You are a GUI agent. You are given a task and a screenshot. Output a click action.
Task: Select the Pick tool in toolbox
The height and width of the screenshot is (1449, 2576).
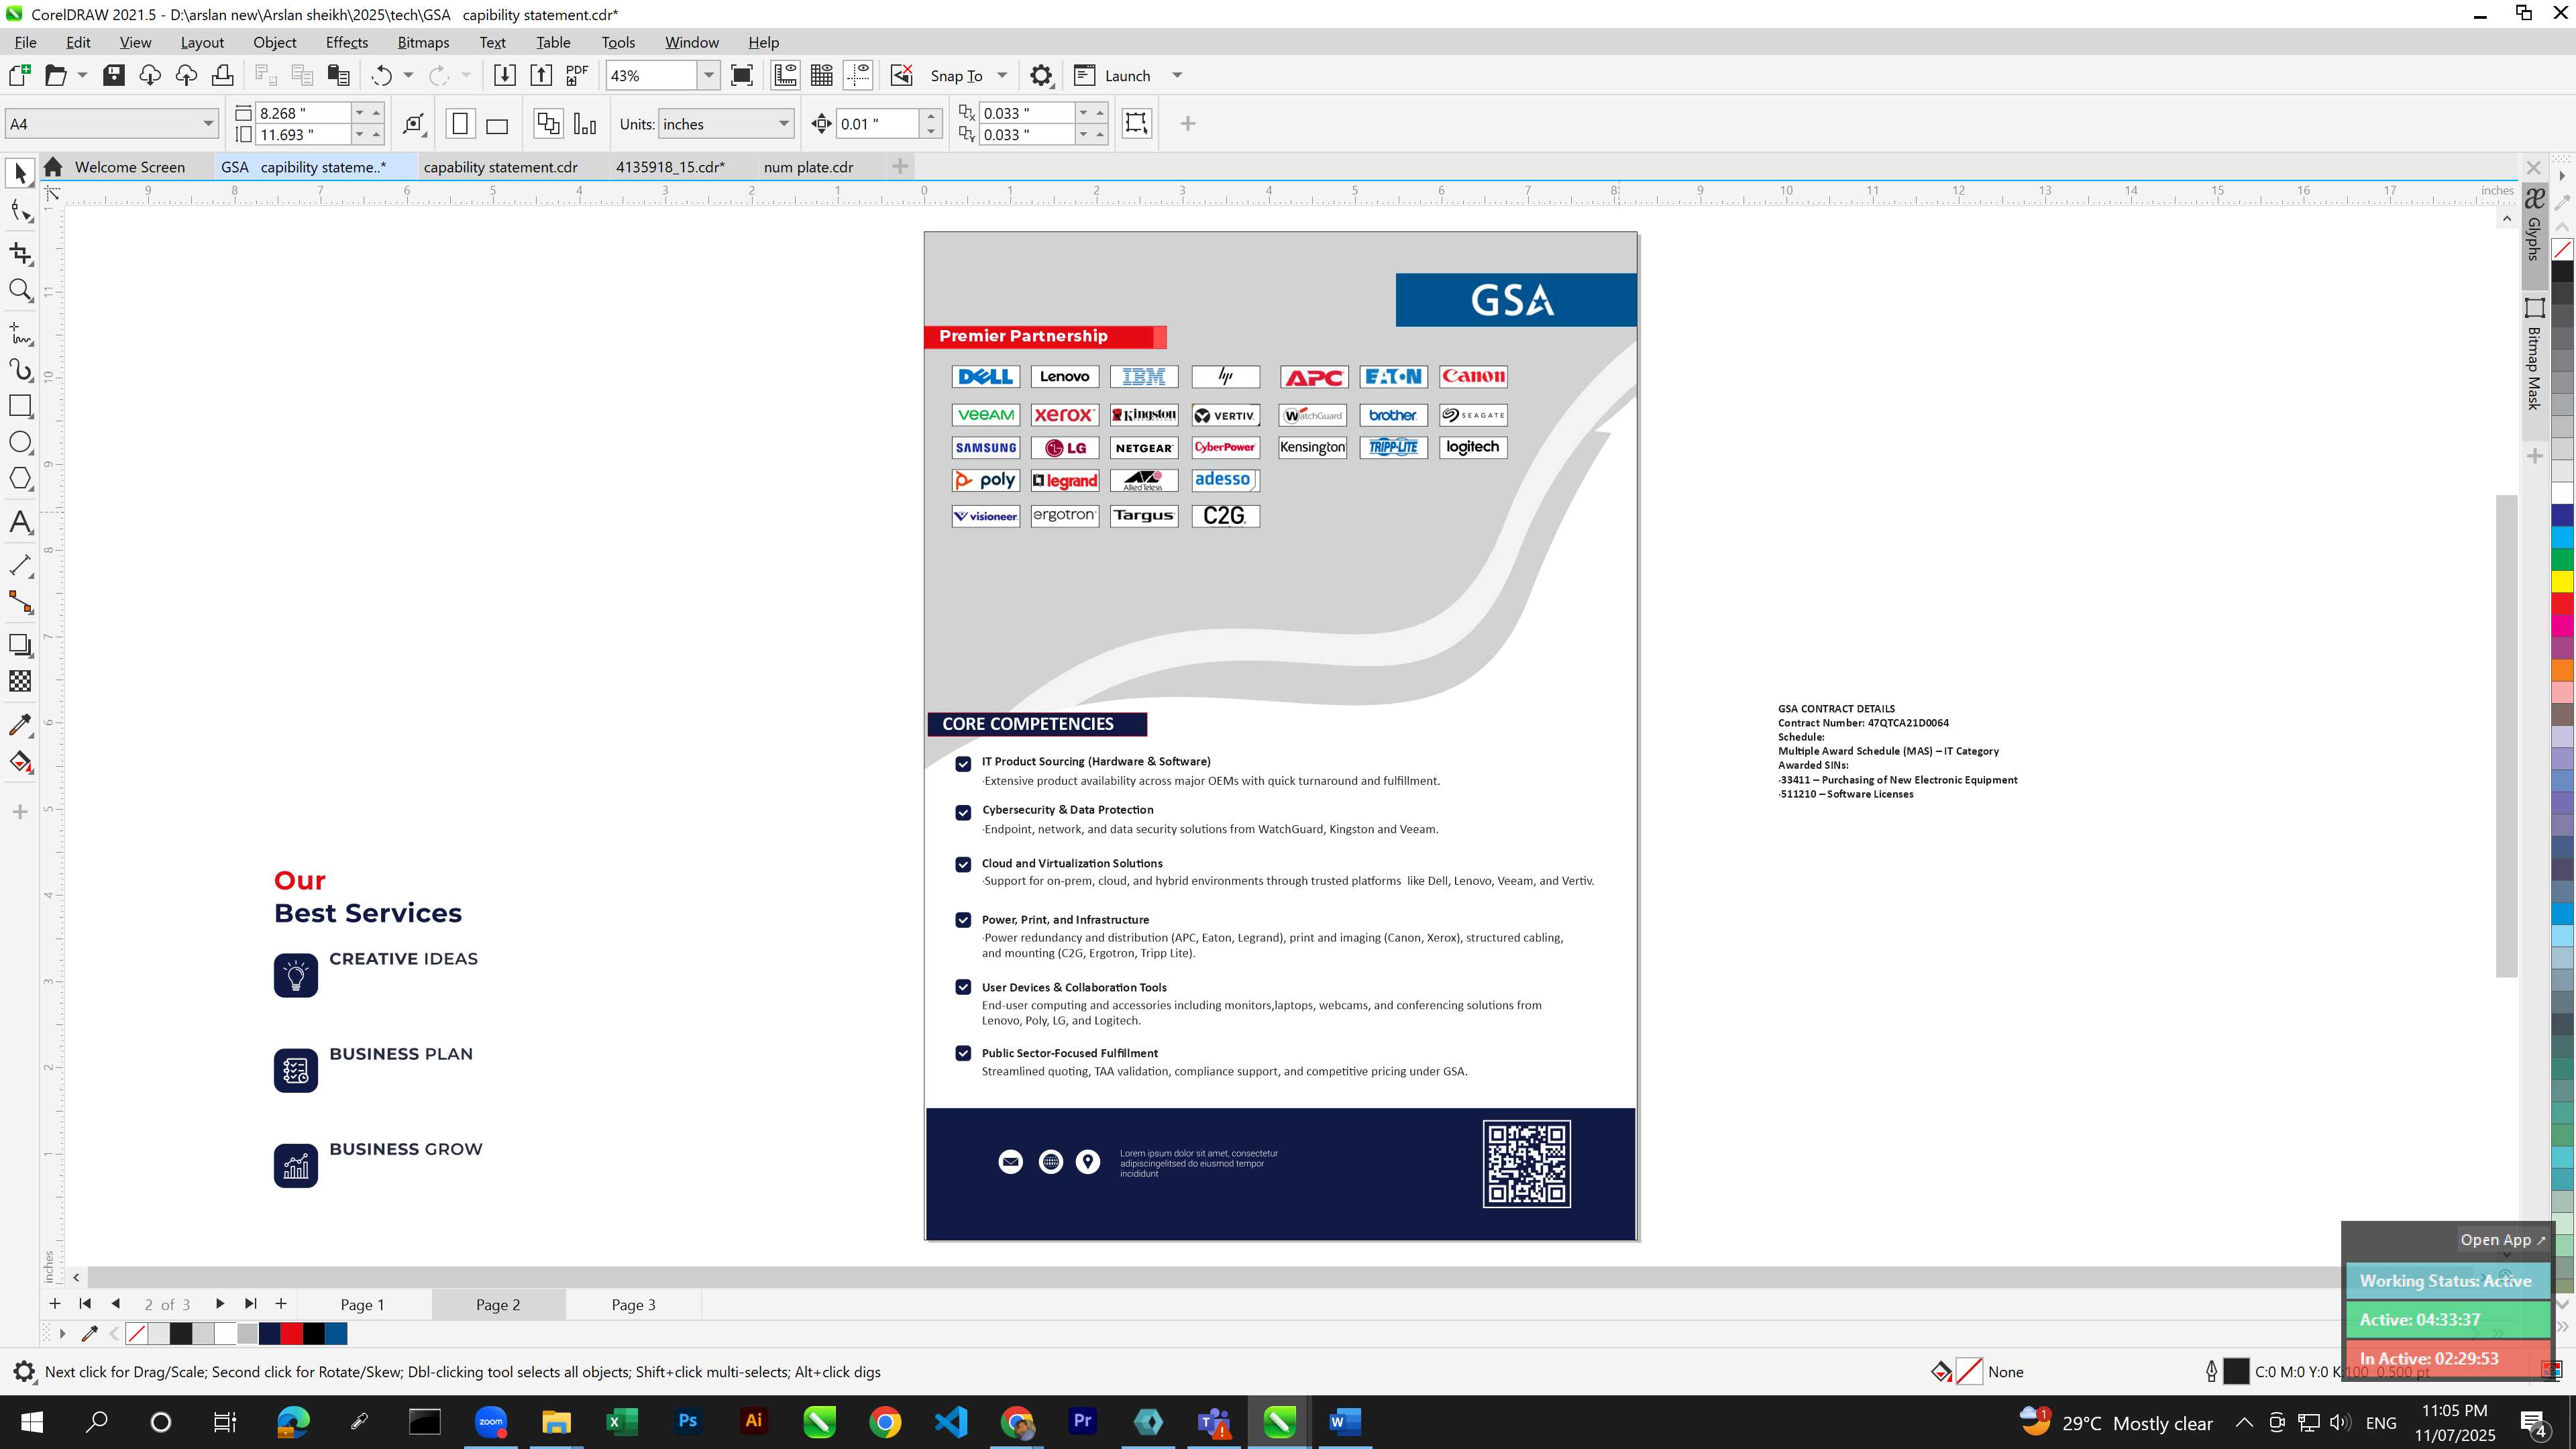[20, 173]
